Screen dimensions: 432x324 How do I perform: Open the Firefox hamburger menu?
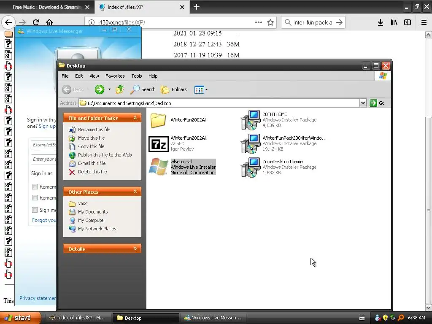coord(424,22)
